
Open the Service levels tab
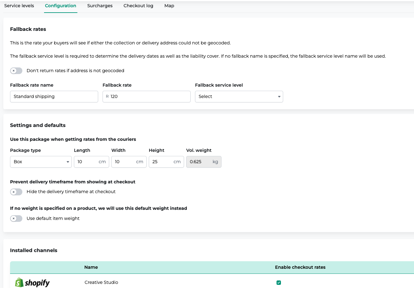[19, 6]
